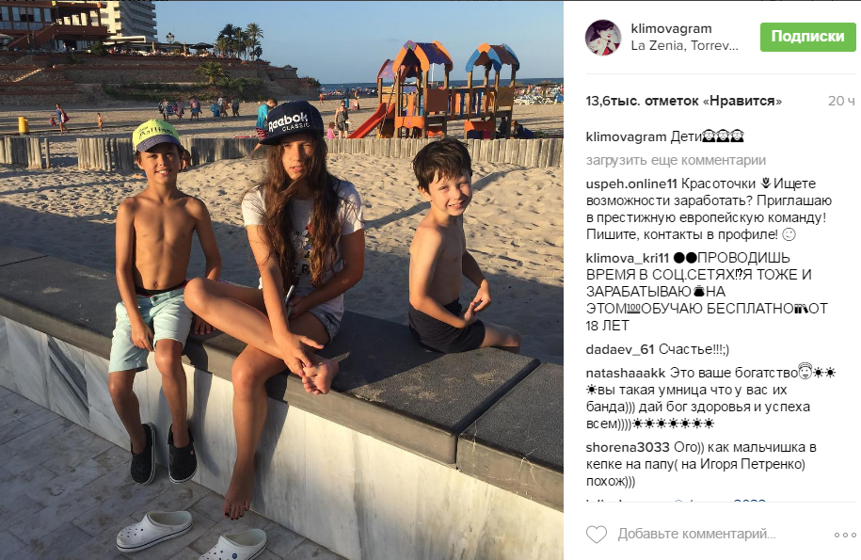The image size is (861, 560).
Task: Click the partially hidden bottom comment
Action: pyautogui.click(x=676, y=502)
